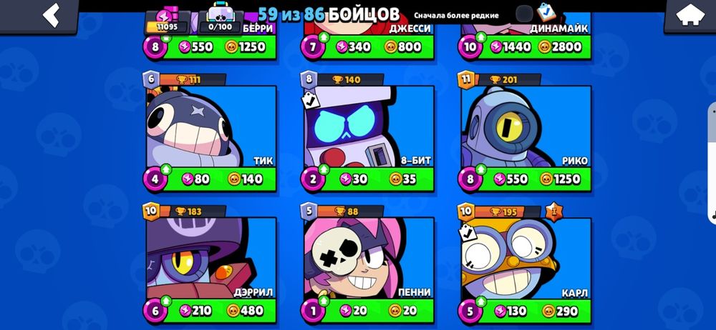Select the Tick brawler portrait
Viewport: 716px width, 330px height.
pyautogui.click(x=211, y=126)
